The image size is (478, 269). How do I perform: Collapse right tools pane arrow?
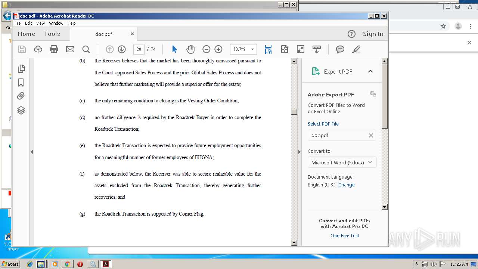pyautogui.click(x=299, y=152)
